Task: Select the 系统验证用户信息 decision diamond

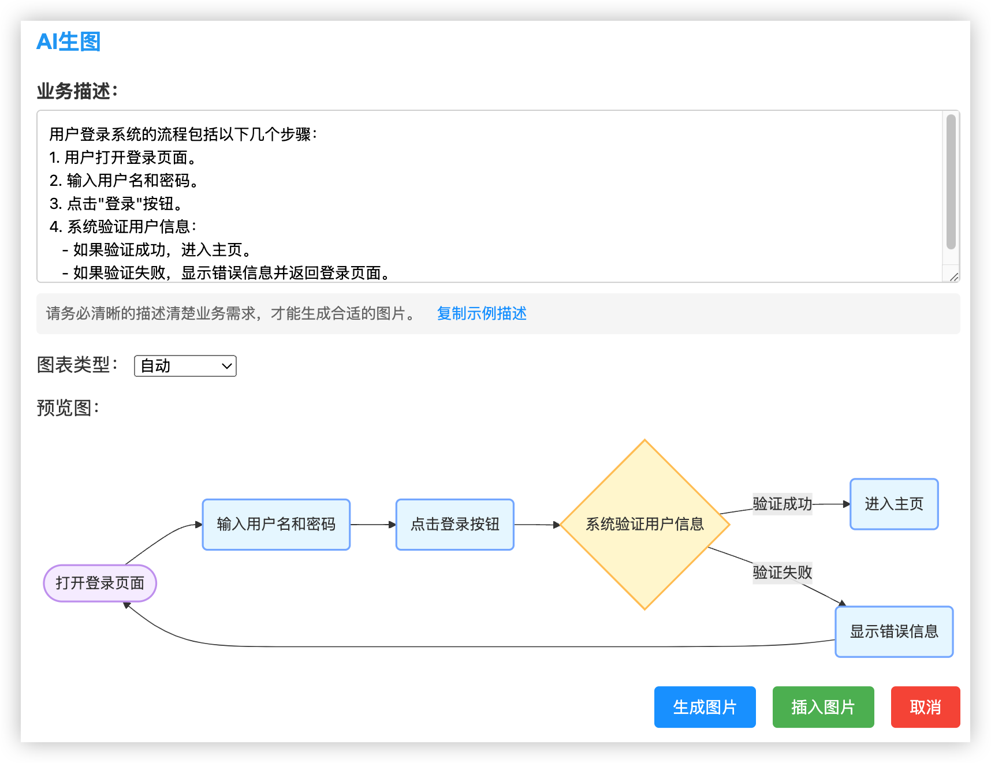Action: pos(644,524)
